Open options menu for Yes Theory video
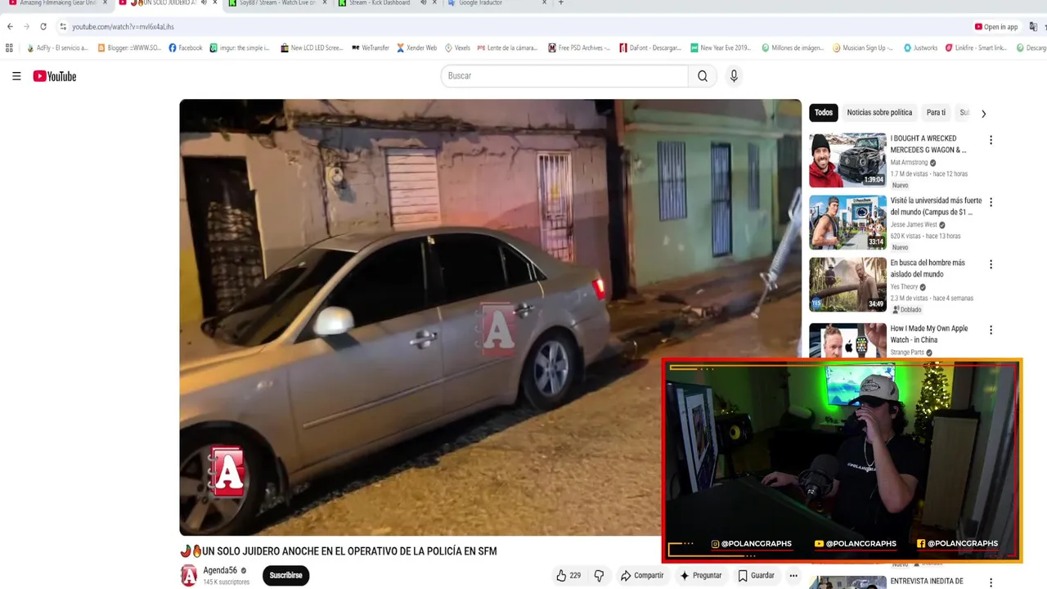 pos(991,264)
